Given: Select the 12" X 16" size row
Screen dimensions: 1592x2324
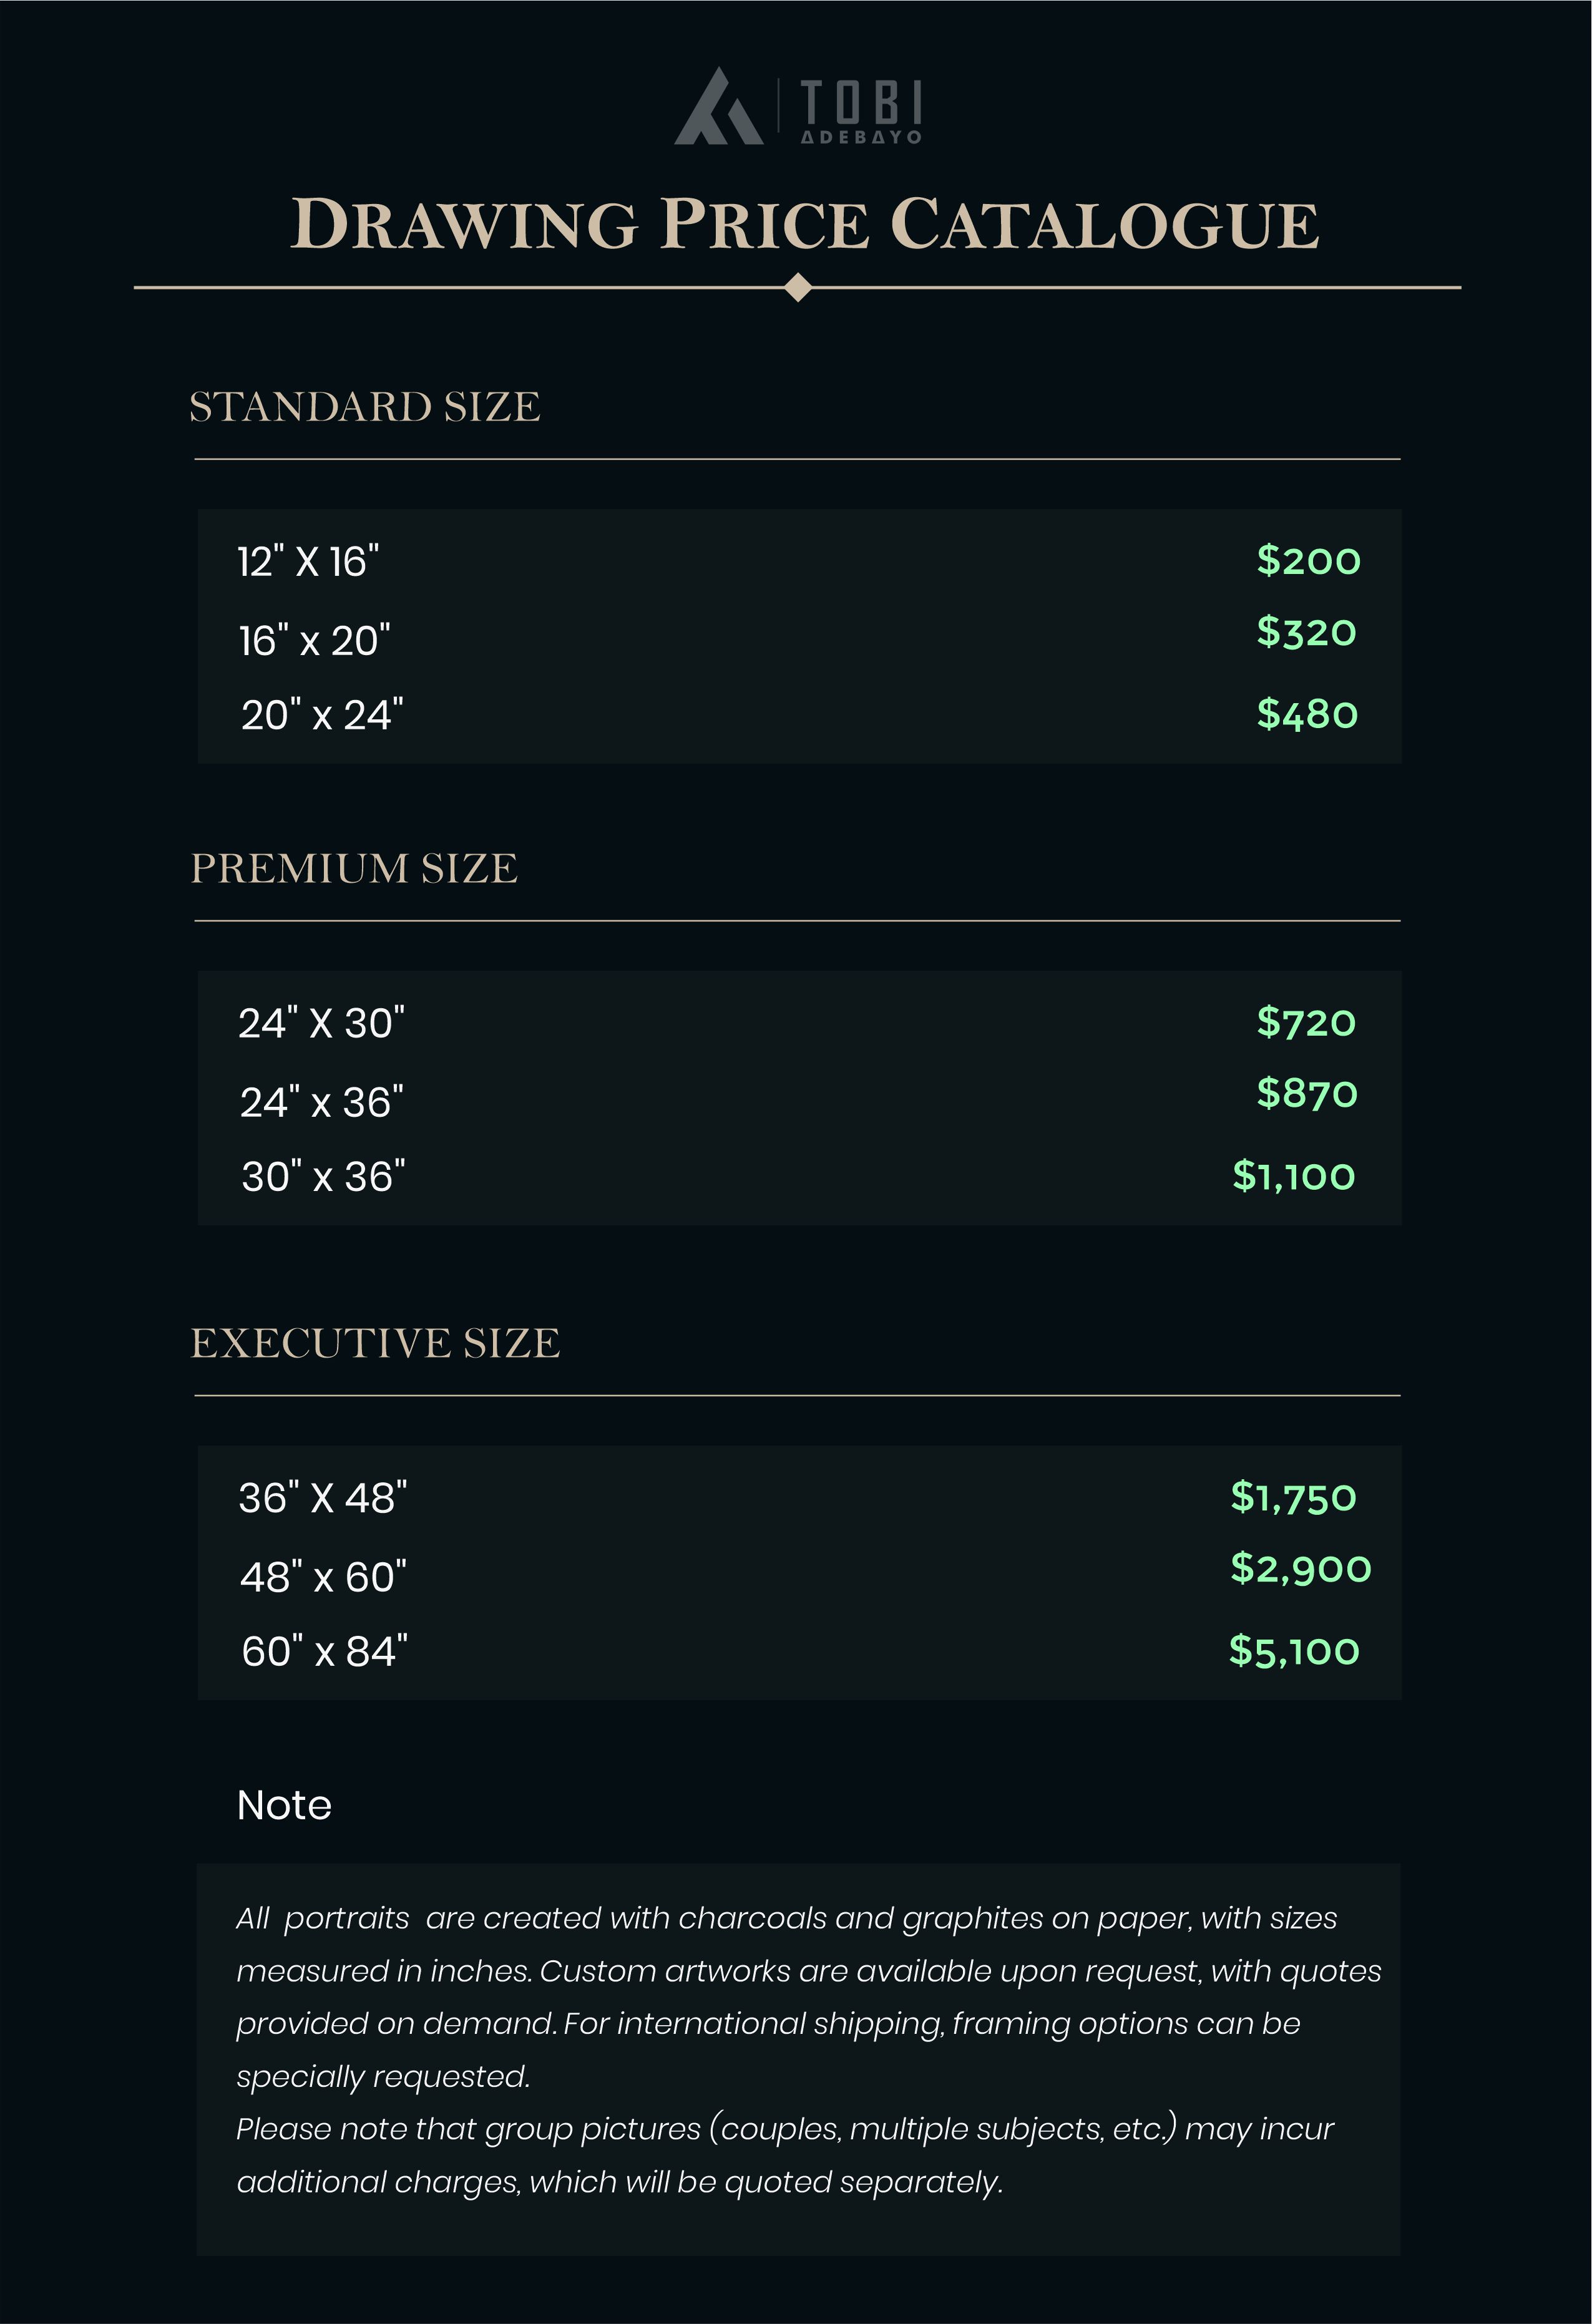Looking at the screenshot, I should pyautogui.click(x=799, y=561).
